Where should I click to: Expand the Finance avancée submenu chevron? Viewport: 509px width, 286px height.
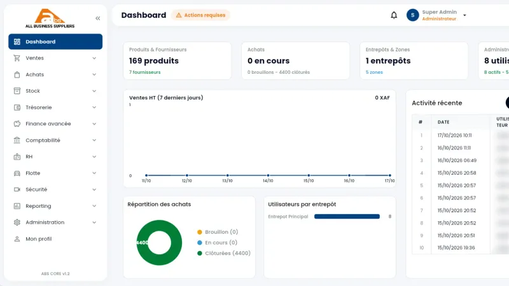pos(94,124)
